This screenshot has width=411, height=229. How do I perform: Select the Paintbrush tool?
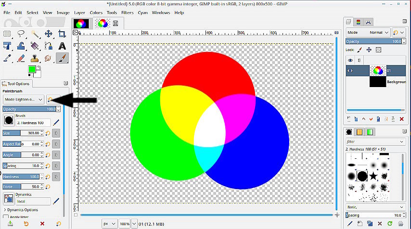pyautogui.click(x=62, y=58)
